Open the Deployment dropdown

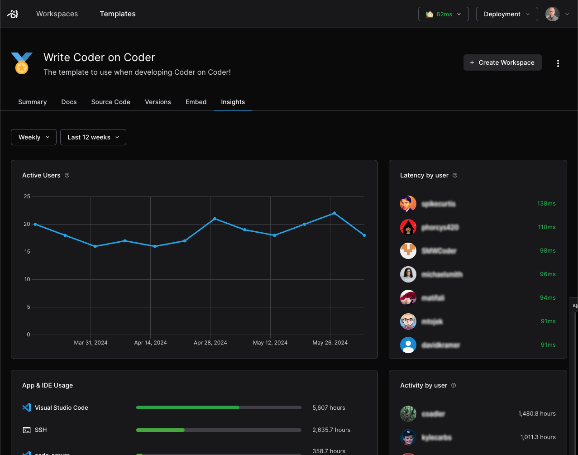[506, 14]
